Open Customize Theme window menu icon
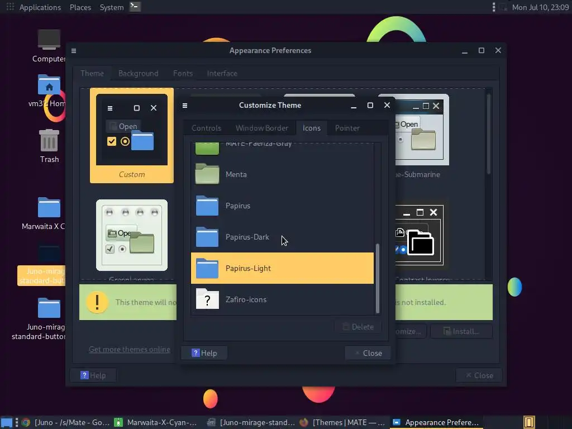 point(185,106)
